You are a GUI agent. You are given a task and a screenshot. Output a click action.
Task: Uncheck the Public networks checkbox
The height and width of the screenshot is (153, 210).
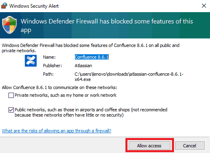coord(11,110)
